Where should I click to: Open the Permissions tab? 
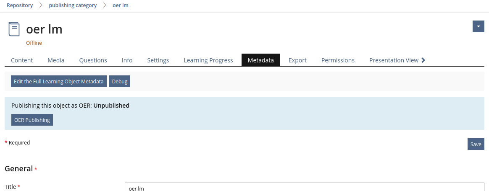click(x=338, y=60)
